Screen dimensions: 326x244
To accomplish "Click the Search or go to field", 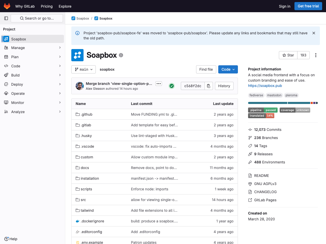I will coord(37,18).
